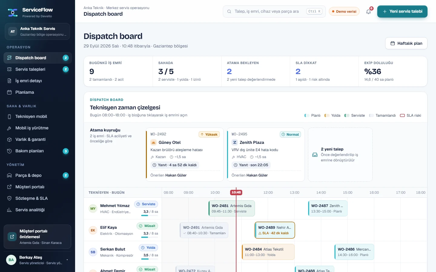Click the 2 yeni talep placeholder card
The height and width of the screenshot is (272, 436).
(x=340, y=154)
